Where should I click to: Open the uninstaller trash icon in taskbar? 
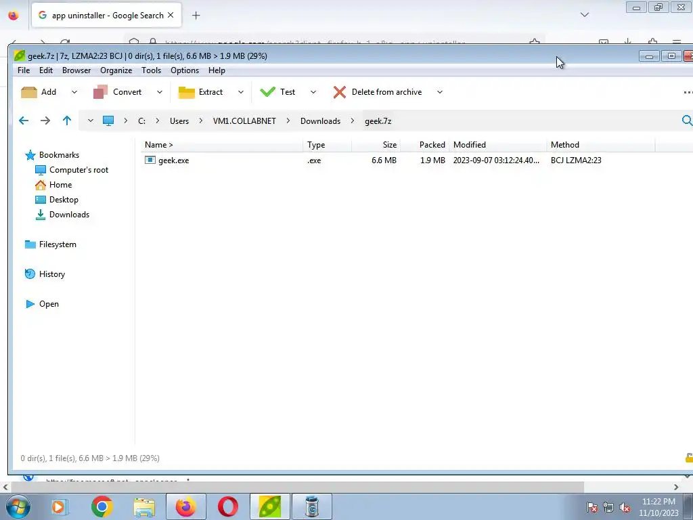(312, 506)
